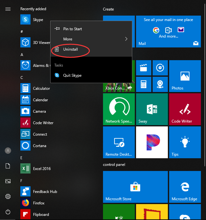This screenshot has width=206, height=220.
Task: Launch Firefox browser
Action: pos(32,203)
